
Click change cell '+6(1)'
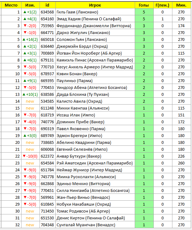[x=30, y=60]
